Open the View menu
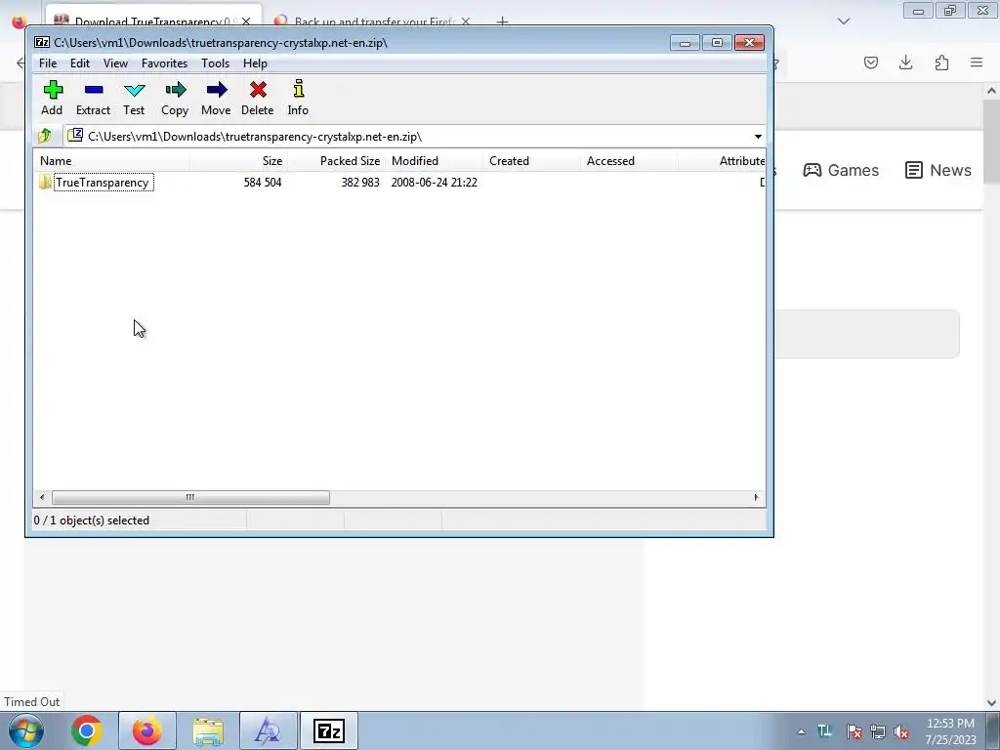The width and height of the screenshot is (1000, 750). click(x=115, y=63)
